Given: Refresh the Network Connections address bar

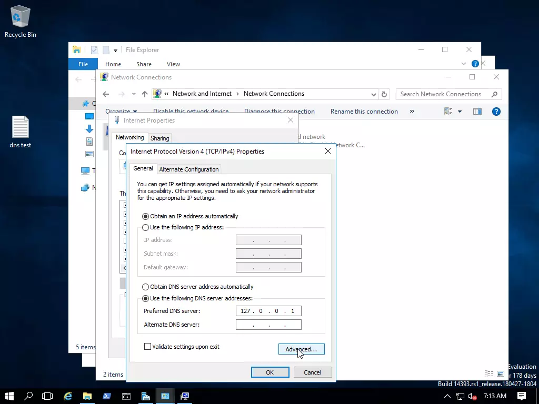Looking at the screenshot, I should tap(384, 94).
